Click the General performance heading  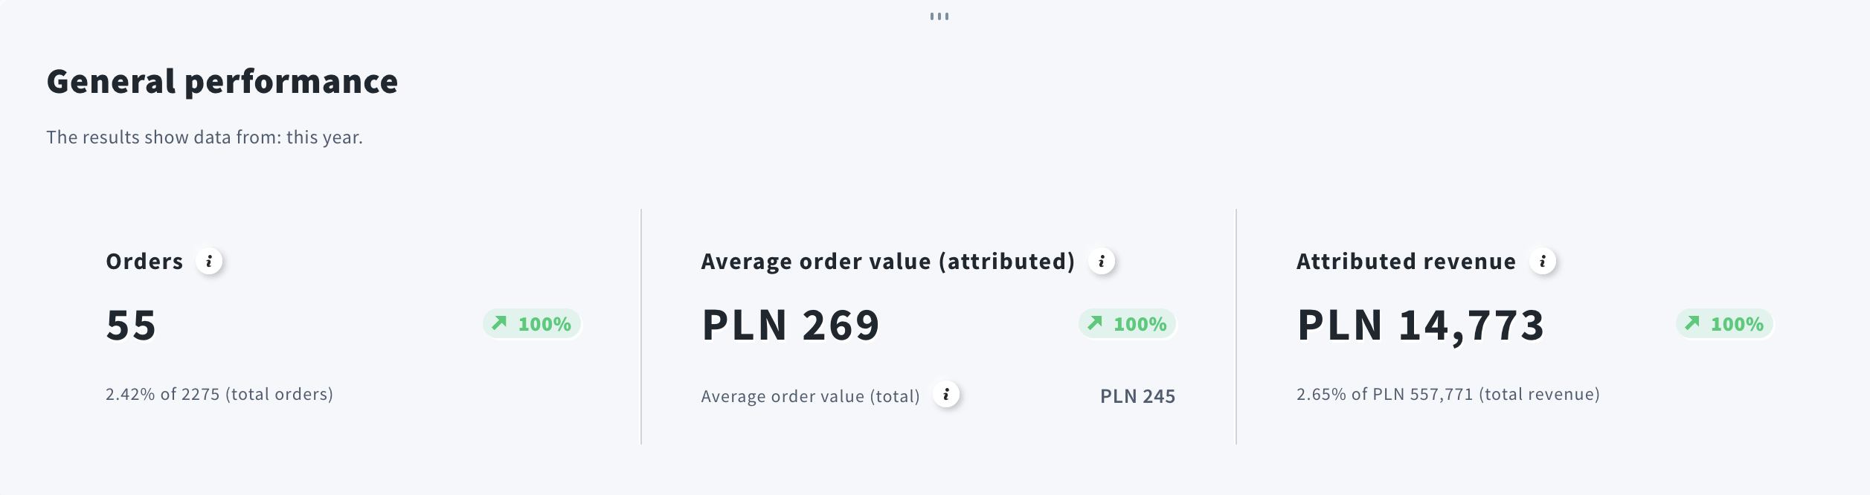[222, 82]
